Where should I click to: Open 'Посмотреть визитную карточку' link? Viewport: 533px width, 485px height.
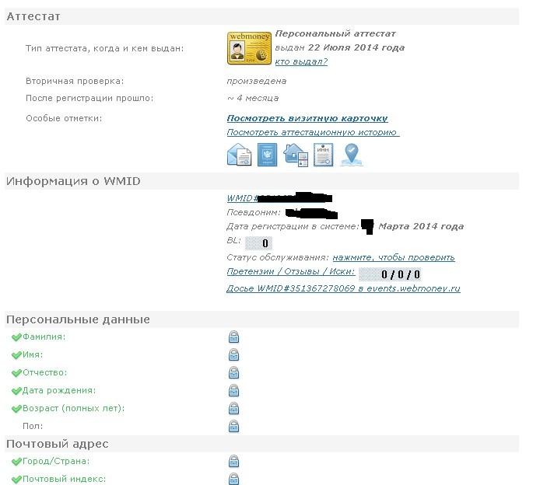point(307,118)
